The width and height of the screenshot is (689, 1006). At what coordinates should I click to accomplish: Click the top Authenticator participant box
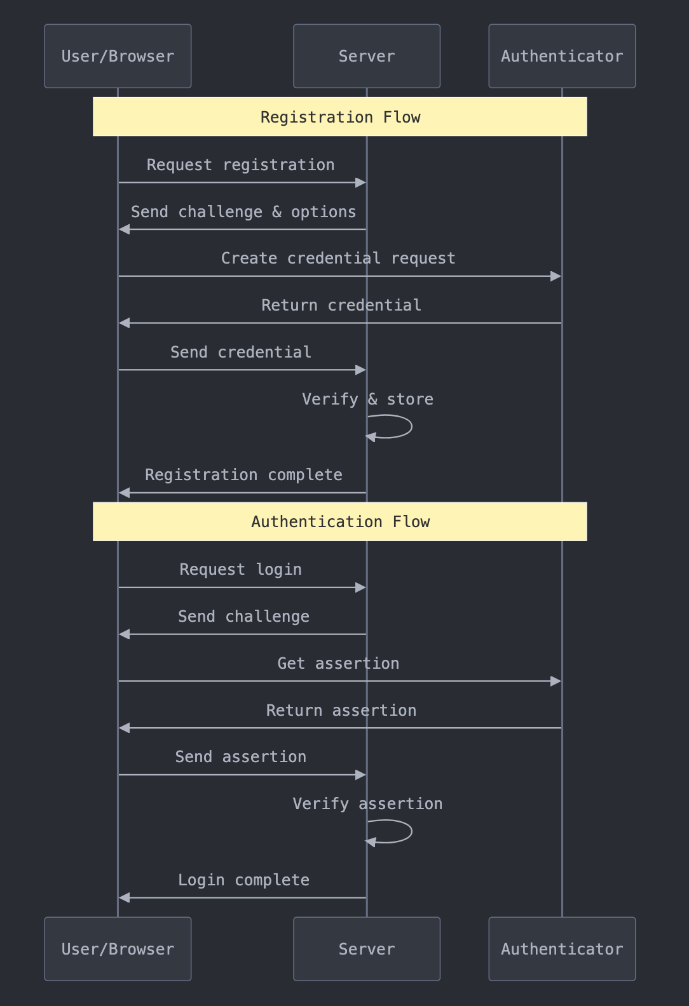click(x=561, y=56)
